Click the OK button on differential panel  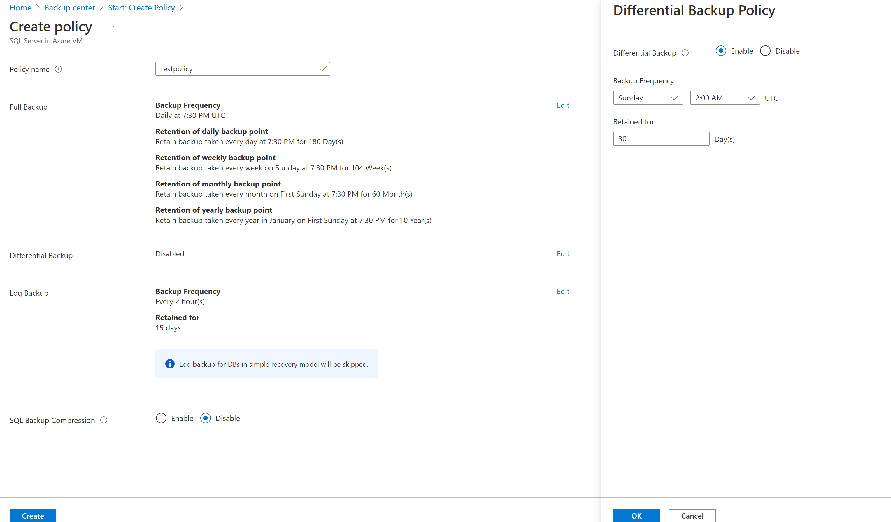637,516
